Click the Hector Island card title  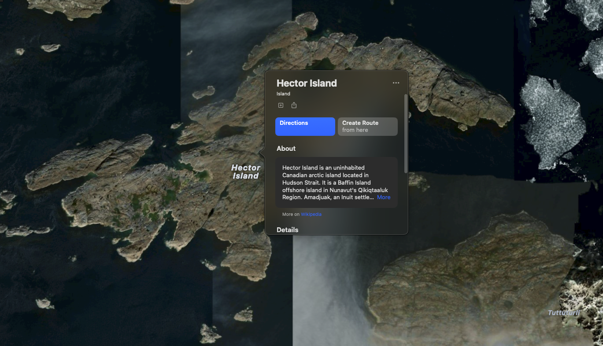click(307, 83)
